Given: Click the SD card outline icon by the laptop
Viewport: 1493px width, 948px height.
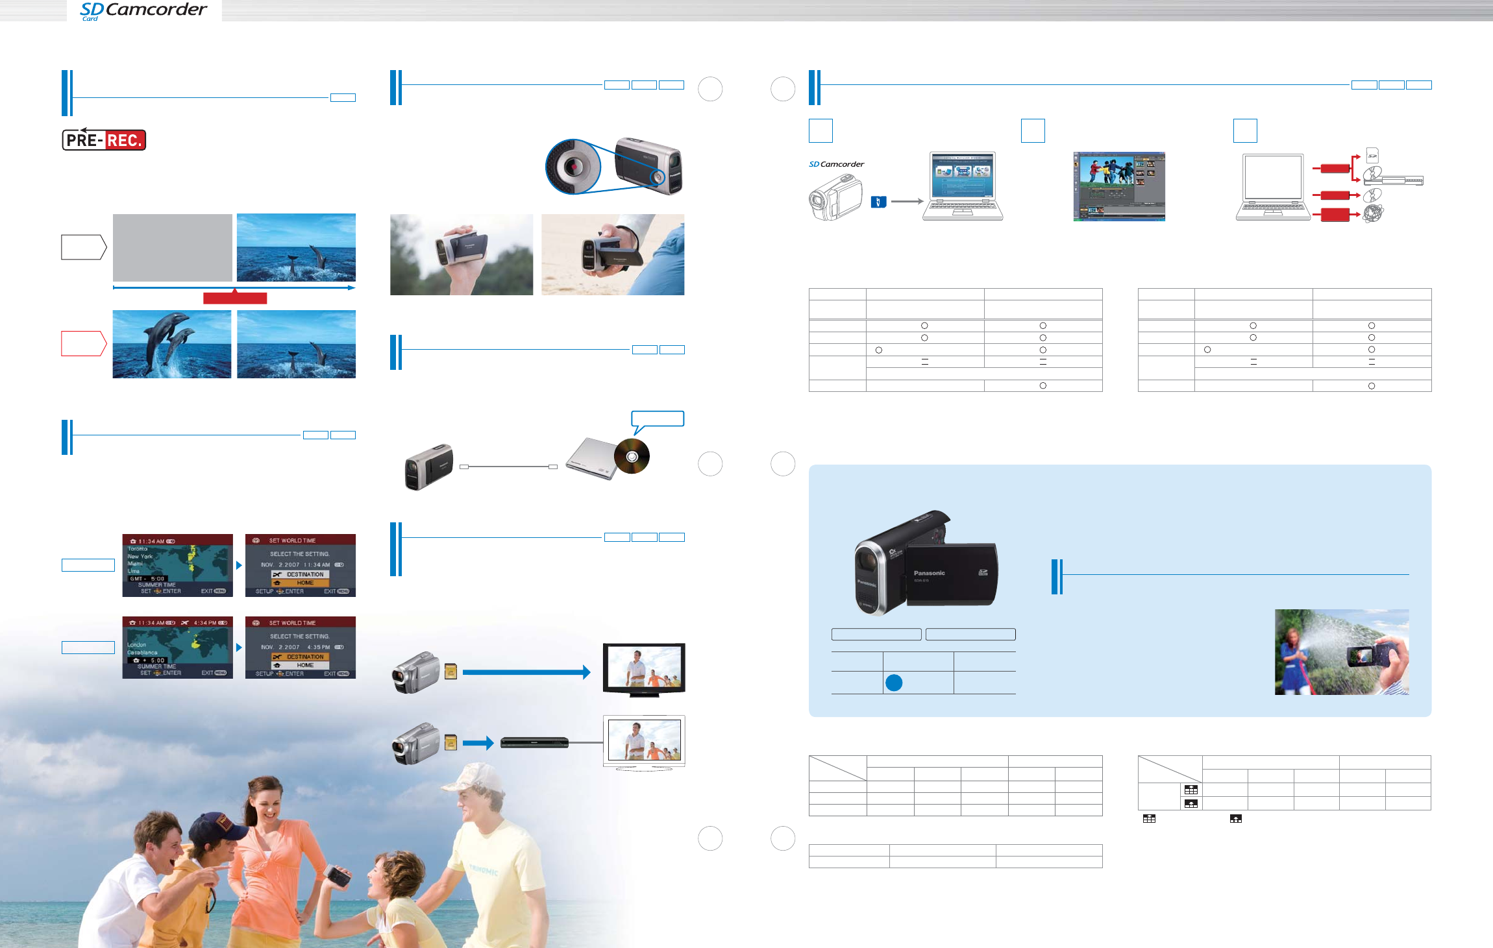Looking at the screenshot, I should coord(1372,155).
